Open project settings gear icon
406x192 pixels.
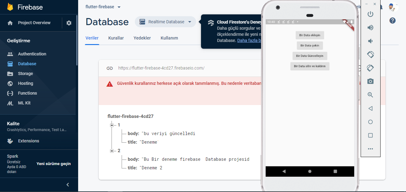point(69,23)
